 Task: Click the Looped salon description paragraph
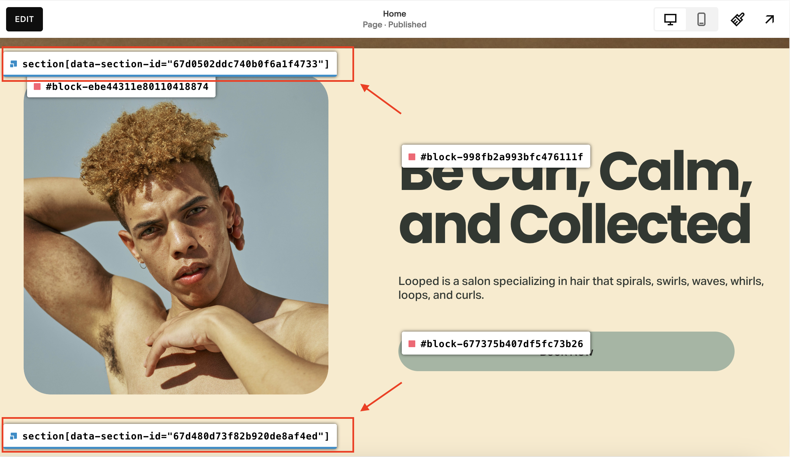pos(581,288)
